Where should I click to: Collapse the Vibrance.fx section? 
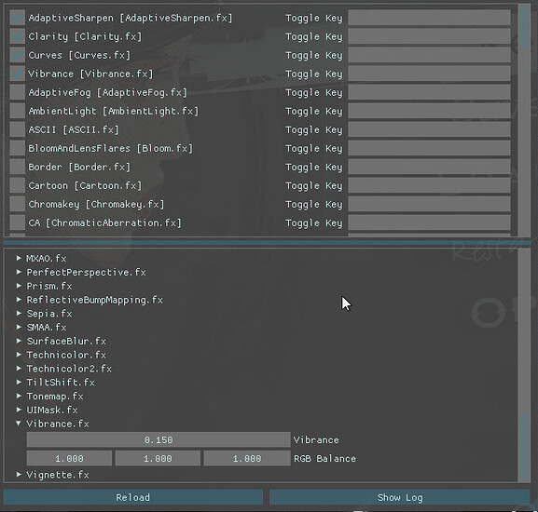[x=19, y=424]
